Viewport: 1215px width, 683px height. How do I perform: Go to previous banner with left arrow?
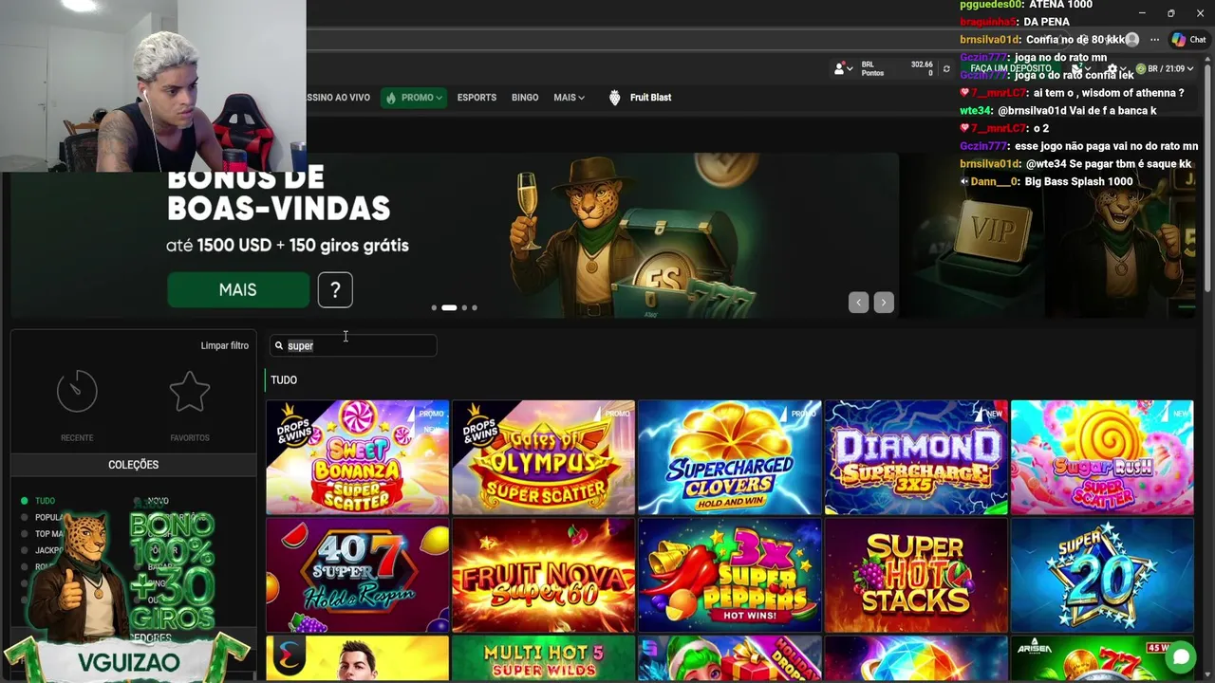pos(858,303)
